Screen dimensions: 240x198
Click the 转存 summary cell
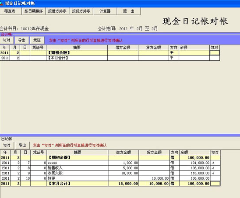pyautogui.click(x=78, y=178)
